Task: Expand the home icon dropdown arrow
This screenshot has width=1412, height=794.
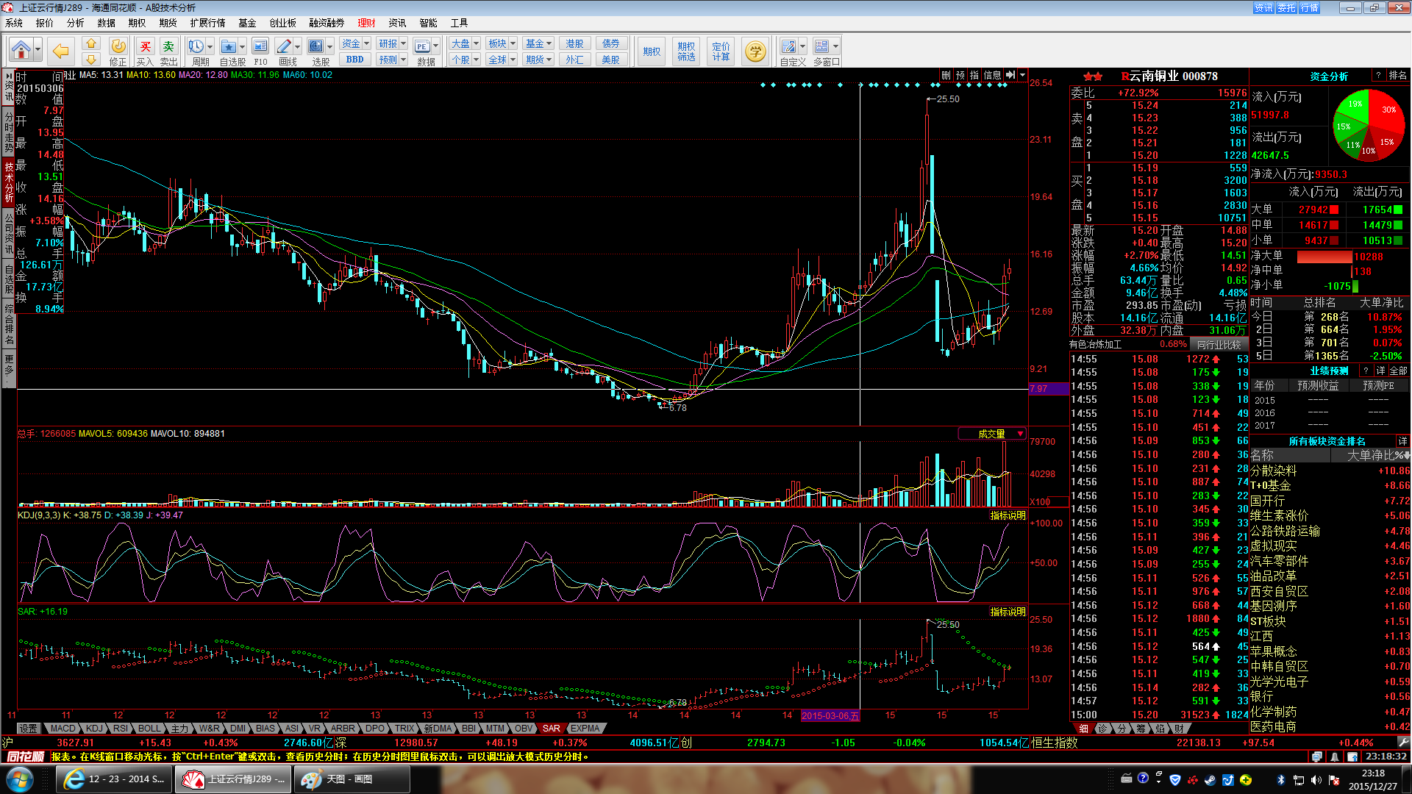Action: (x=38, y=51)
